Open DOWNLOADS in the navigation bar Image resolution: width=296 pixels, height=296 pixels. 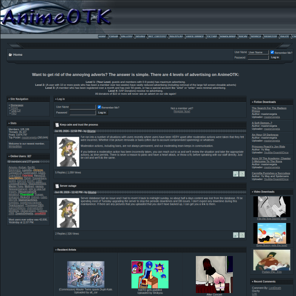pyautogui.click(x=228, y=37)
